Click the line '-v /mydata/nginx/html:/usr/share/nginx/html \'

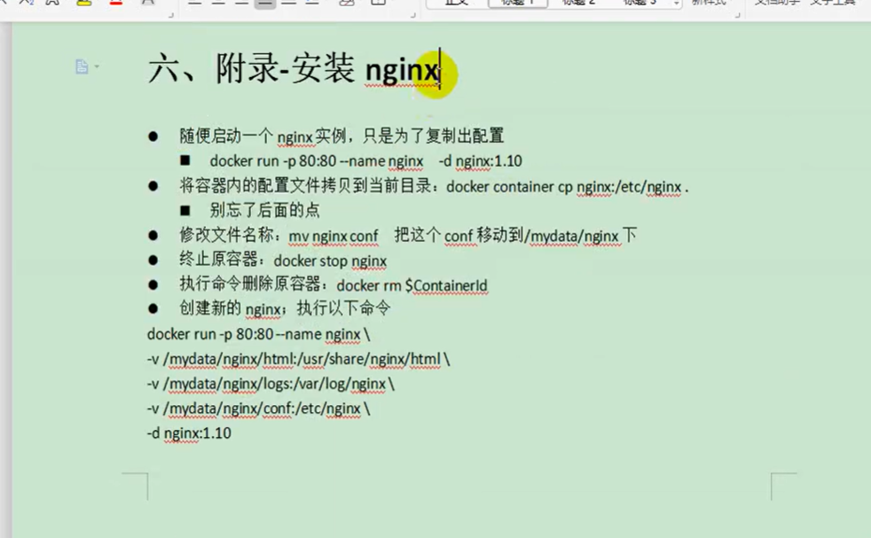pos(298,359)
